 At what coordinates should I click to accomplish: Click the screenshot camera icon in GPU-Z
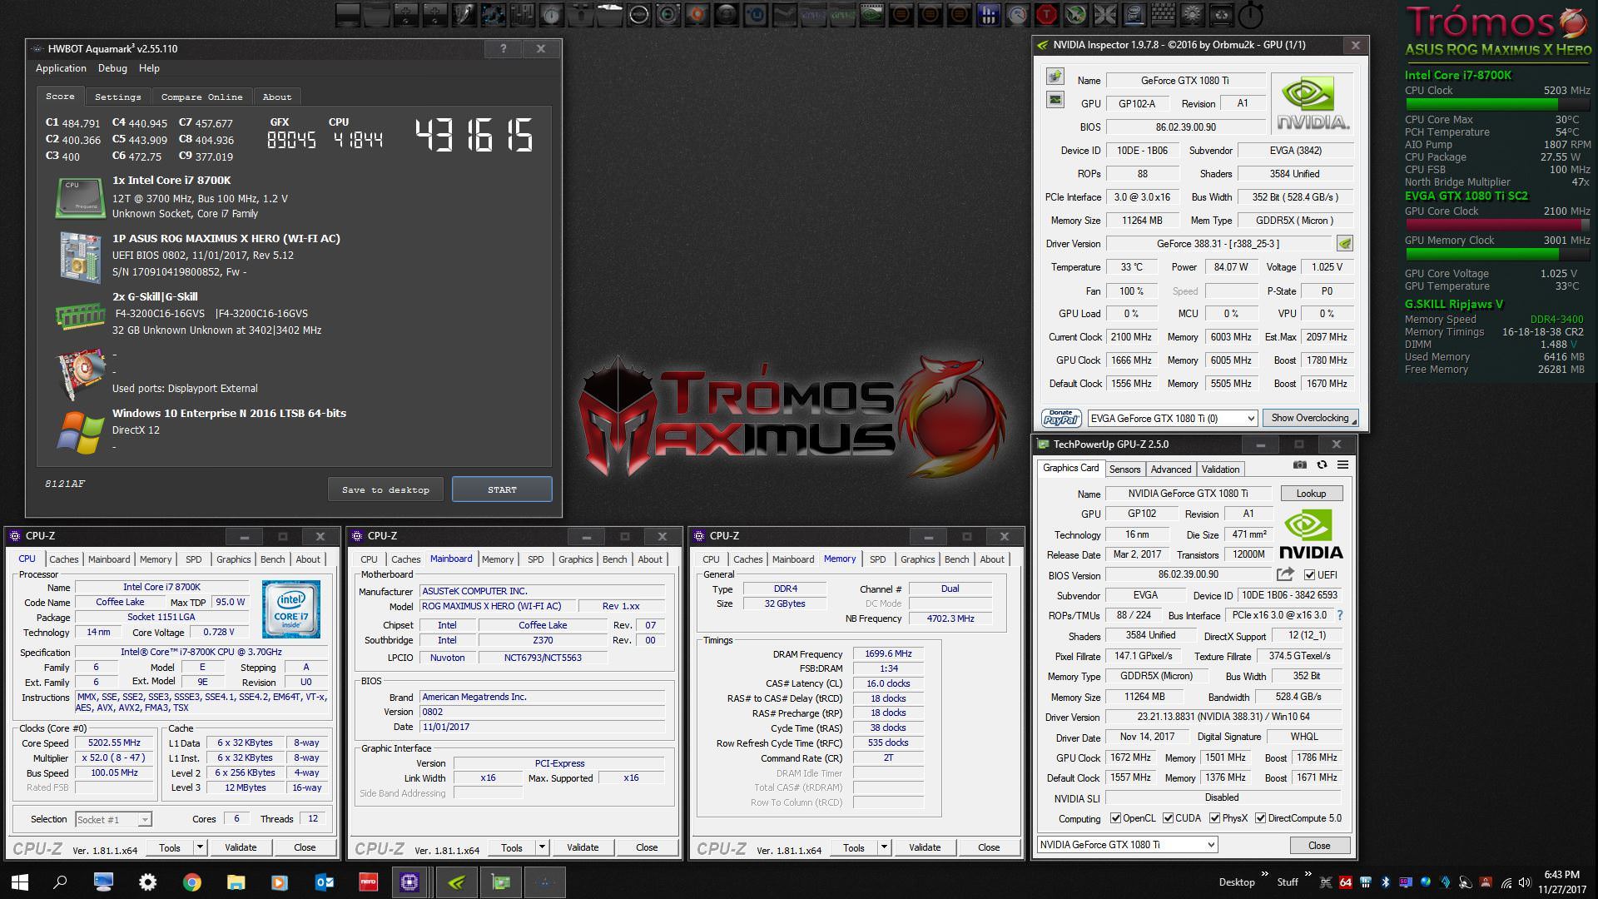pyautogui.click(x=1300, y=465)
